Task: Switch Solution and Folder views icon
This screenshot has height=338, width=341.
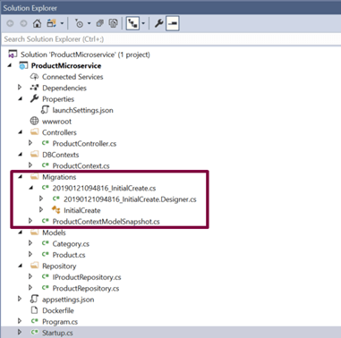Action: pyautogui.click(x=51, y=23)
